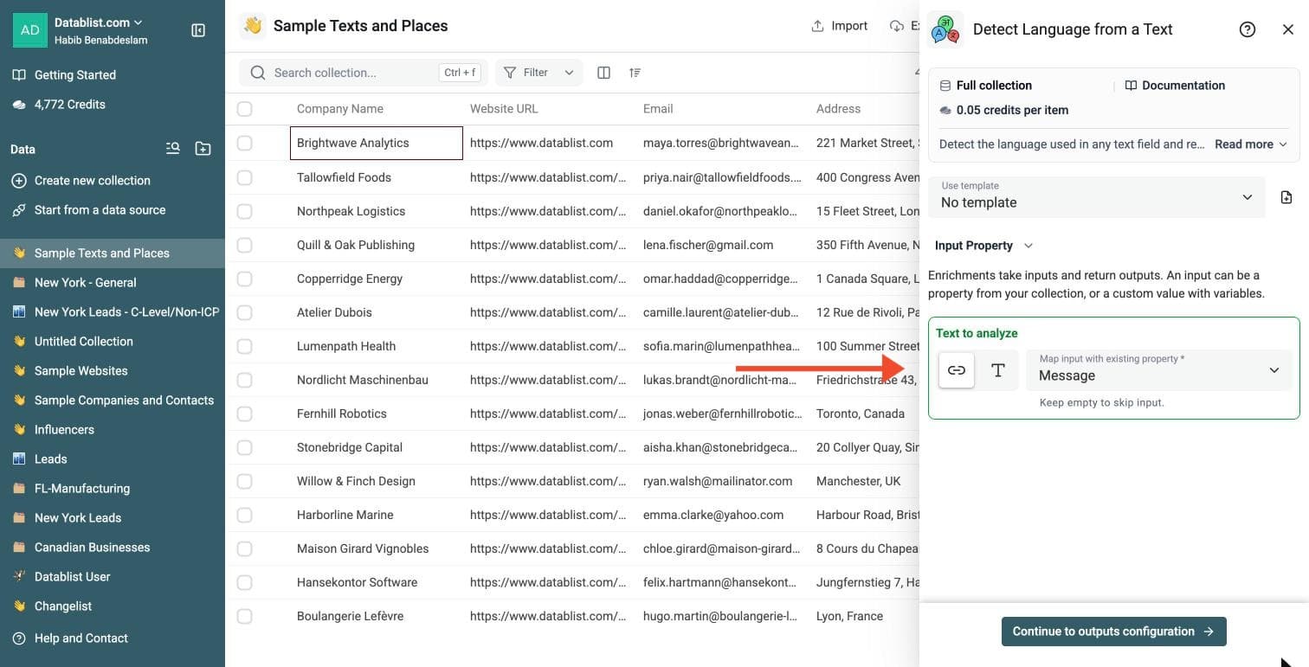
Task: Click the search data icon beside Data
Action: click(173, 149)
